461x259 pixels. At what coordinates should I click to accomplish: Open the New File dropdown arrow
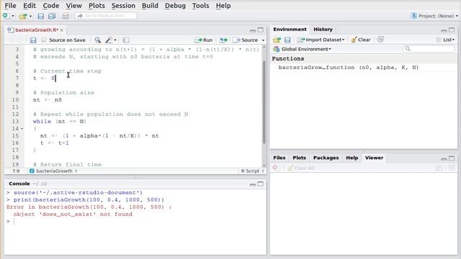(x=13, y=16)
